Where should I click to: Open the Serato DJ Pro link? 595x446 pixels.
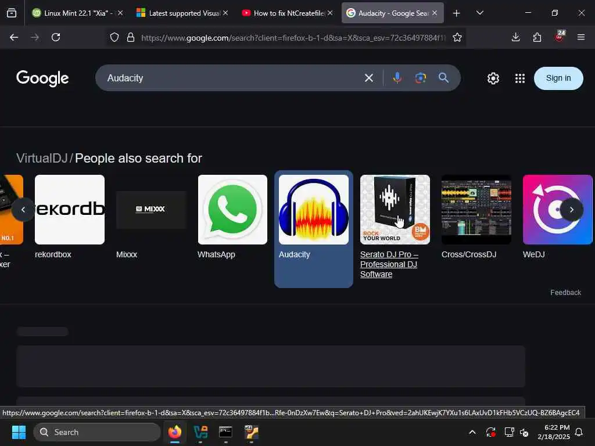pos(389,264)
